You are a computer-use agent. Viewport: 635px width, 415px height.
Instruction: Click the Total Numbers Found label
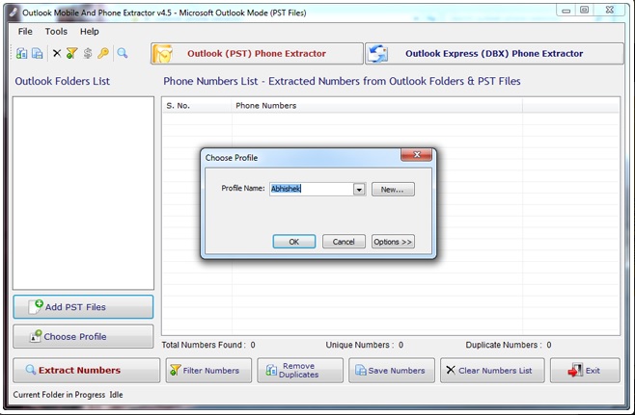point(203,345)
